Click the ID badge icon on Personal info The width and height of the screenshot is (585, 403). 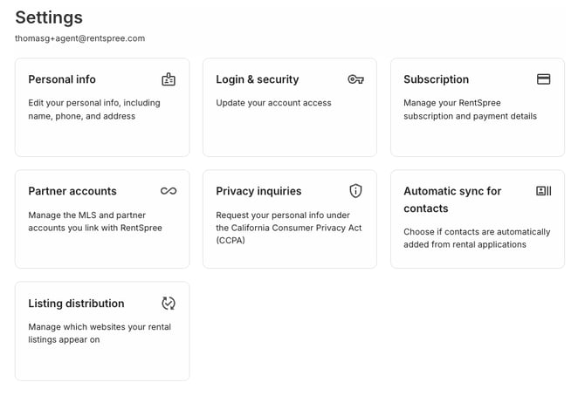pos(169,79)
